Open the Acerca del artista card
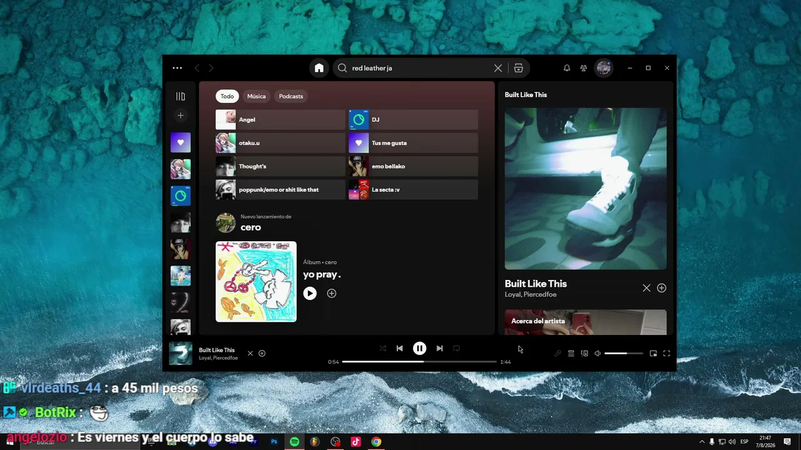 point(586,322)
